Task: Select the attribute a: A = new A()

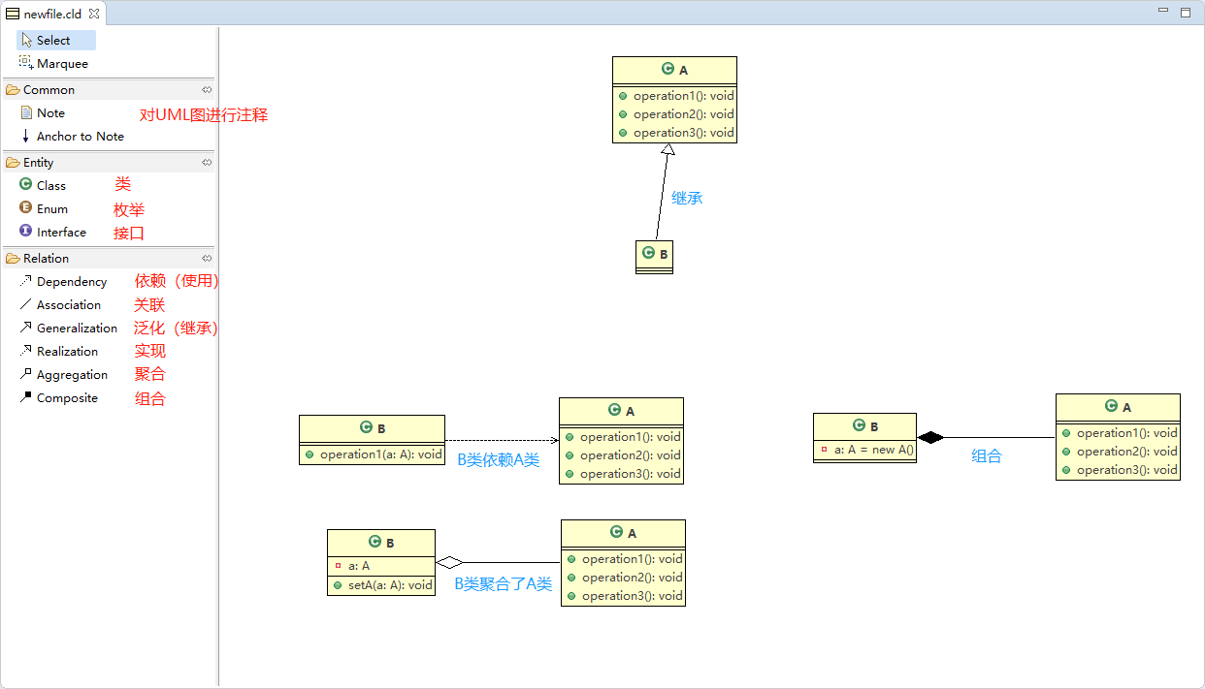Action: 865,450
